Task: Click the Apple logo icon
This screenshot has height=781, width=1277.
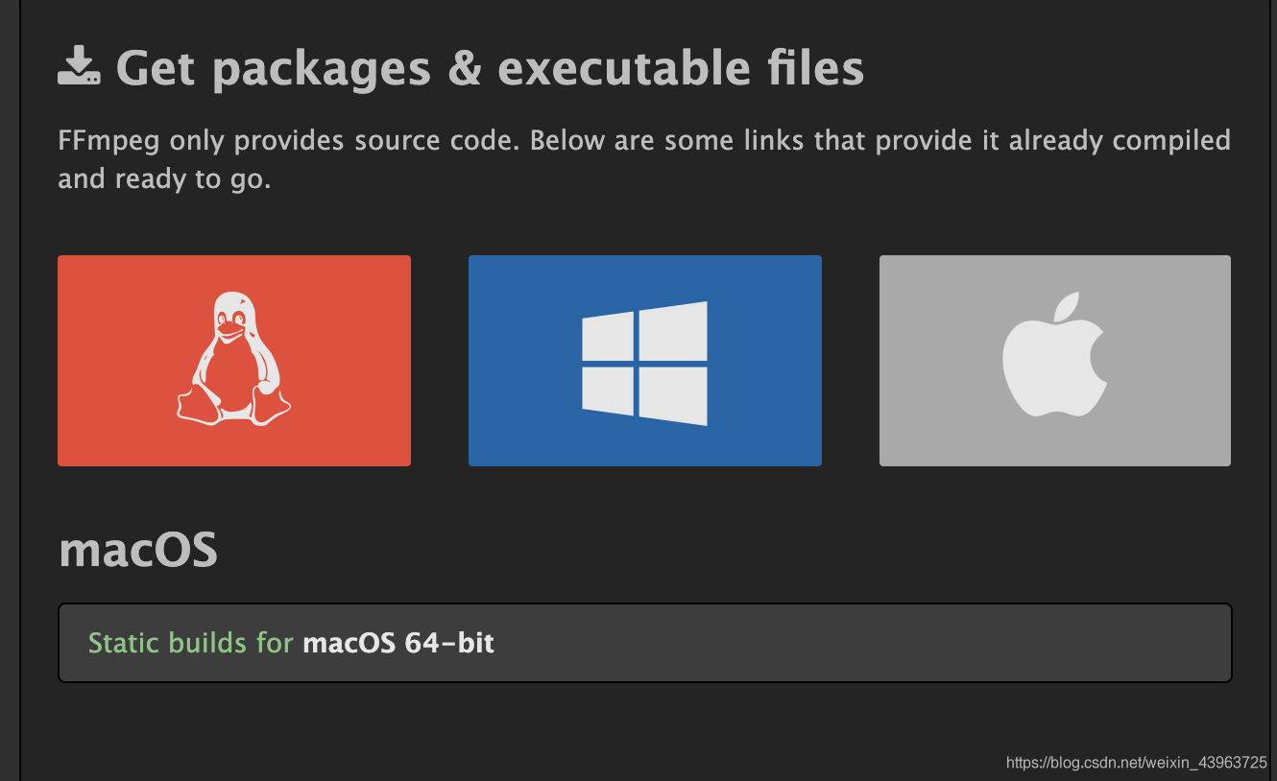Action: [x=1054, y=356]
